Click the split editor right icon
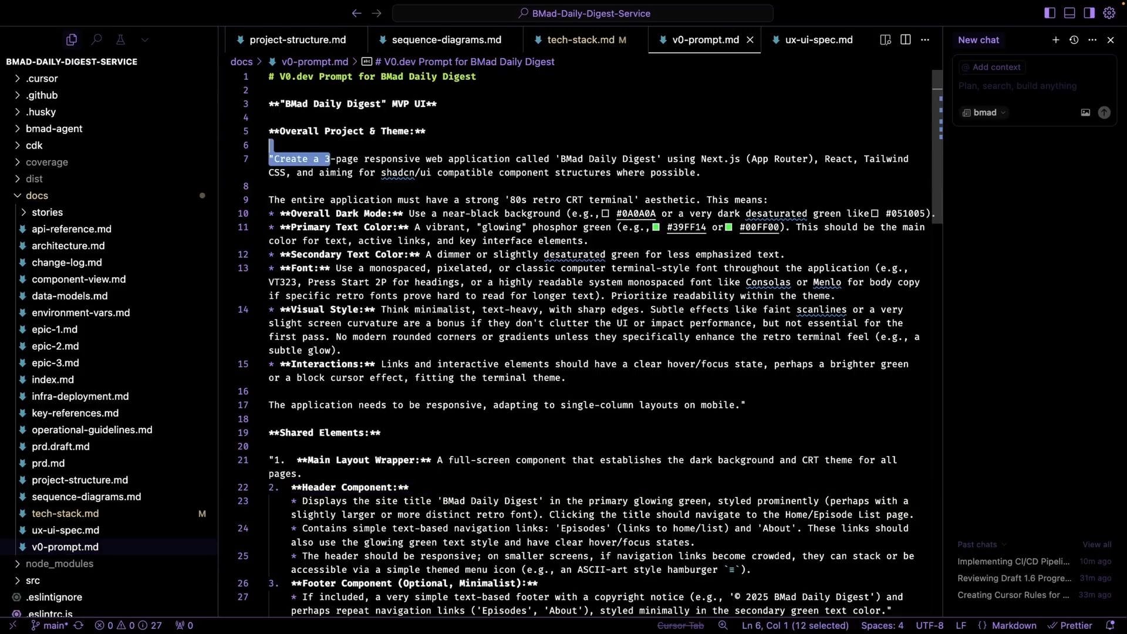 [905, 39]
